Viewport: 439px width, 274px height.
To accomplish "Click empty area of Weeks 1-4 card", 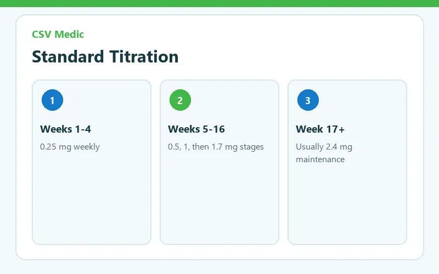I will [x=92, y=201].
